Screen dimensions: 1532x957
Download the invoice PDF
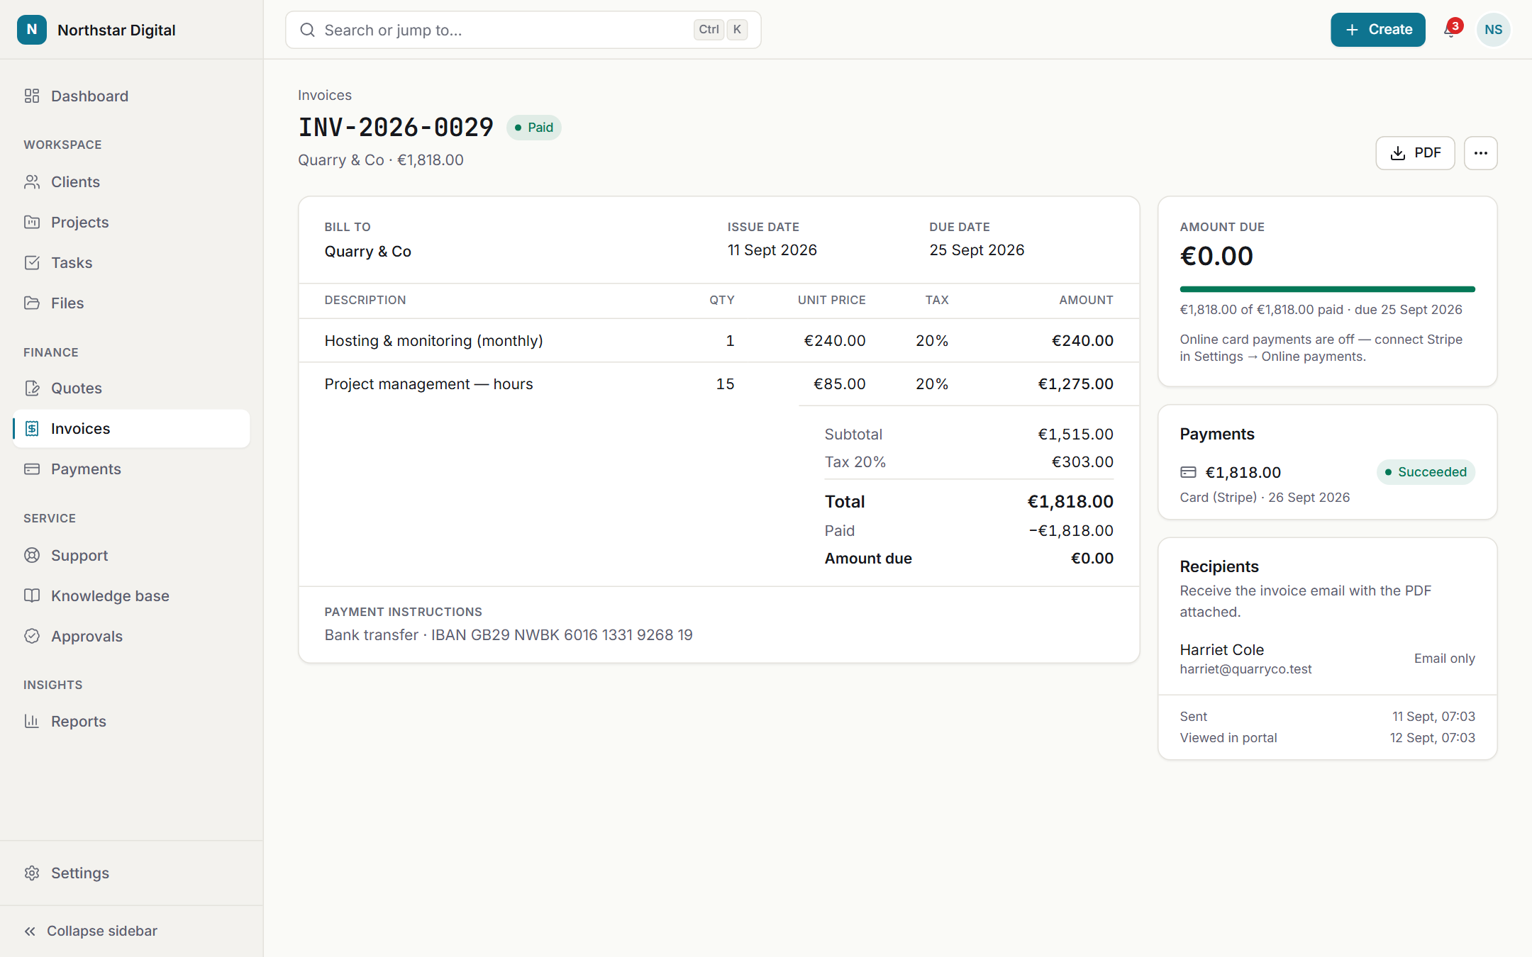pyautogui.click(x=1415, y=153)
